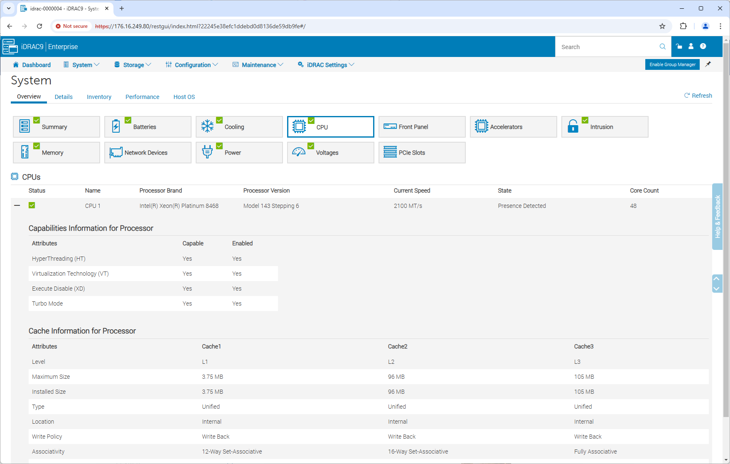The height and width of the screenshot is (464, 730).
Task: Focus the iDRAC Search input field
Action: [608, 47]
